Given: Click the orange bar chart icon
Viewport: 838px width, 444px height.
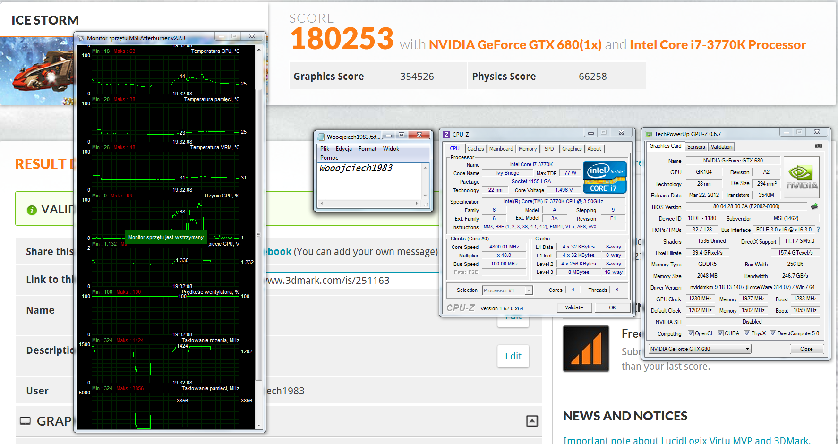Looking at the screenshot, I should (x=586, y=349).
